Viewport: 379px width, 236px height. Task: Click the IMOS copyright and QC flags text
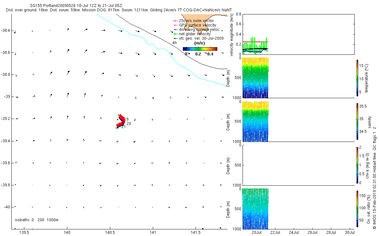[375, 178]
